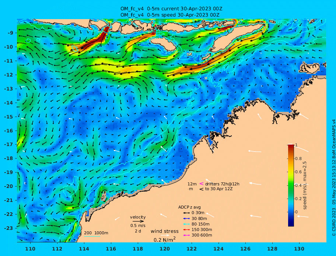
Task: Click the title line 'OM_fc_v4 0-5m speed'
Action: [x=170, y=15]
